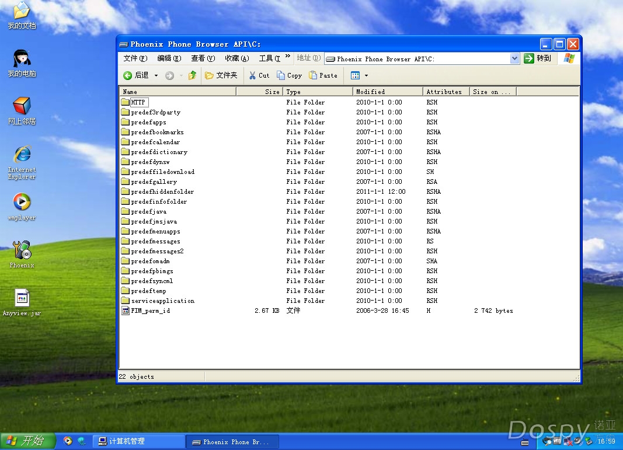The height and width of the screenshot is (450, 623).
Task: Open the Views dropdown arrow
Action: 366,75
